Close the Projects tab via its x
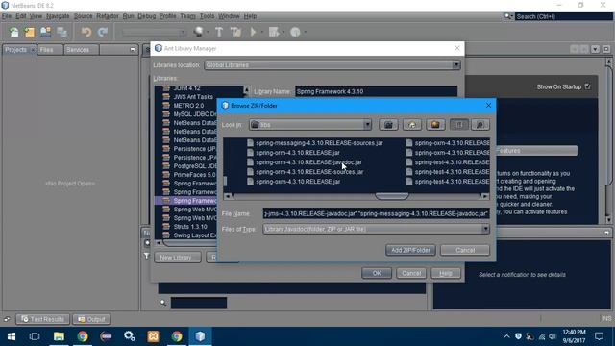Image resolution: width=615 pixels, height=346 pixels. tap(33, 50)
